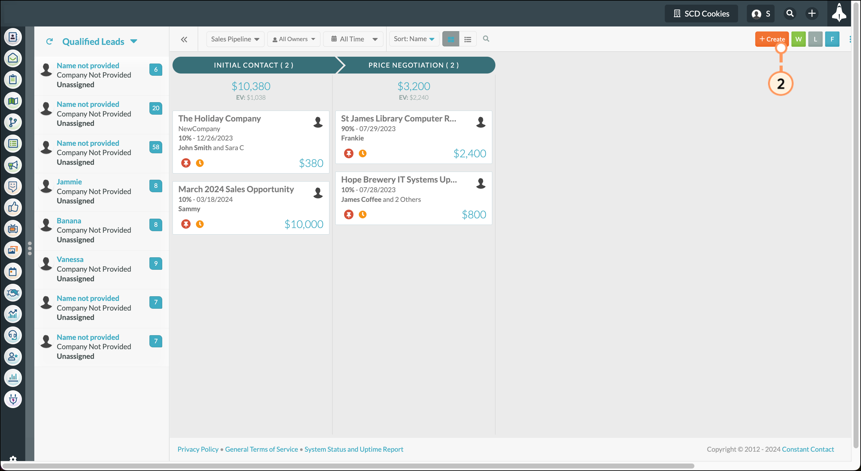Open the branching workflow sidebar icon
This screenshot has height=471, width=861.
click(x=13, y=122)
